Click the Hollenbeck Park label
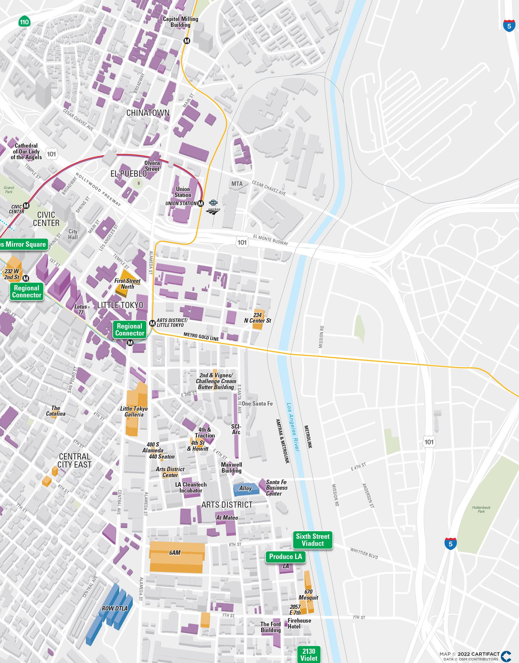 [x=481, y=509]
